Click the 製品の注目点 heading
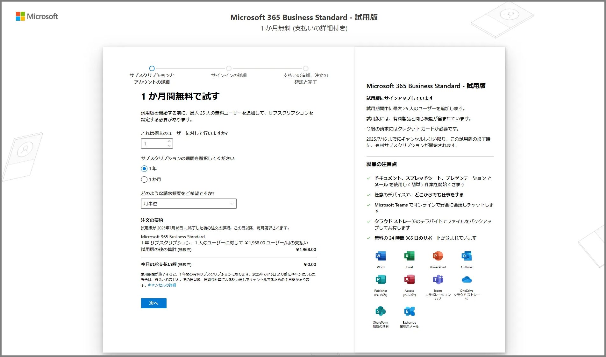The height and width of the screenshot is (357, 606). point(381,164)
